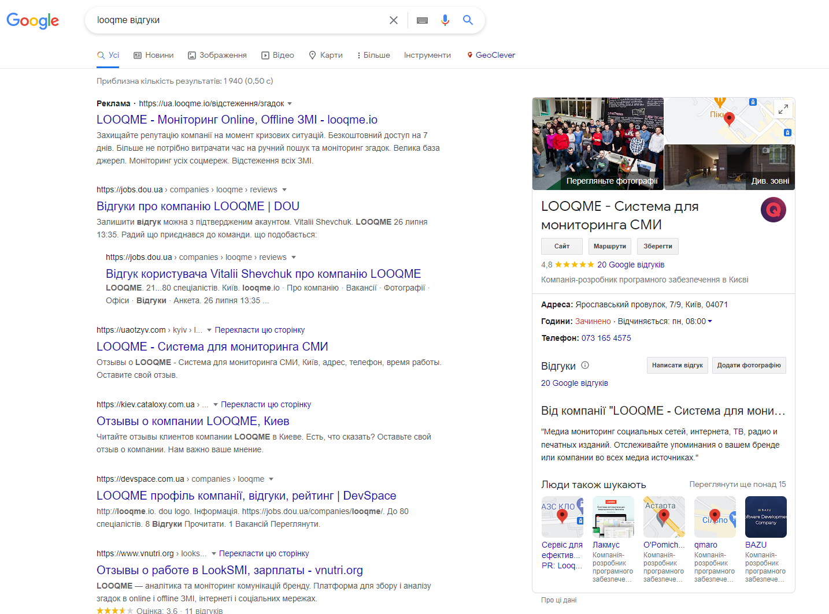Open the on-screen keyboard icon
Viewport: 829px width, 614px height.
(x=422, y=20)
